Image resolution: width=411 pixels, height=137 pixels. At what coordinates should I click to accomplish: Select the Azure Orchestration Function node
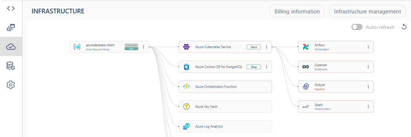tap(226, 87)
